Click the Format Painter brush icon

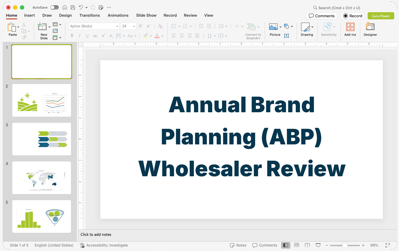point(24,37)
